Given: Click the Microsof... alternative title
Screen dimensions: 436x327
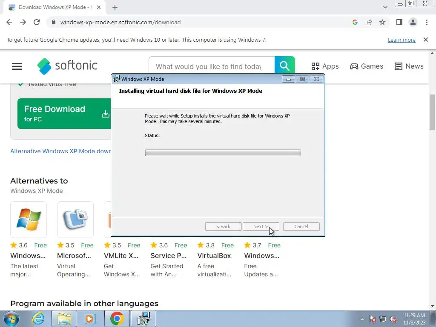Looking at the screenshot, I should coord(74,255).
